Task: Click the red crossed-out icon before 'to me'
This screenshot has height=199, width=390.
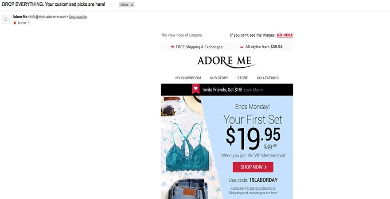Action: click(x=15, y=23)
